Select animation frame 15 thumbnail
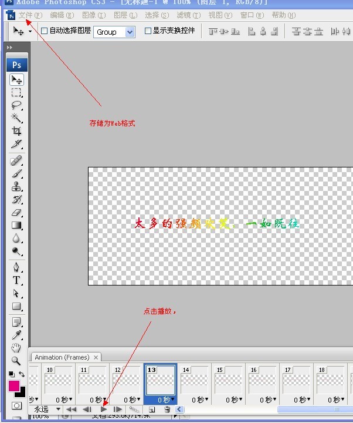Screen dimensions: 353x423 pos(228,380)
